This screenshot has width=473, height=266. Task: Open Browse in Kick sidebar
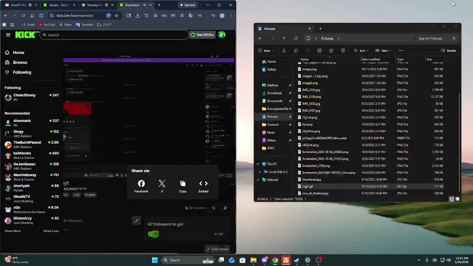16,62
